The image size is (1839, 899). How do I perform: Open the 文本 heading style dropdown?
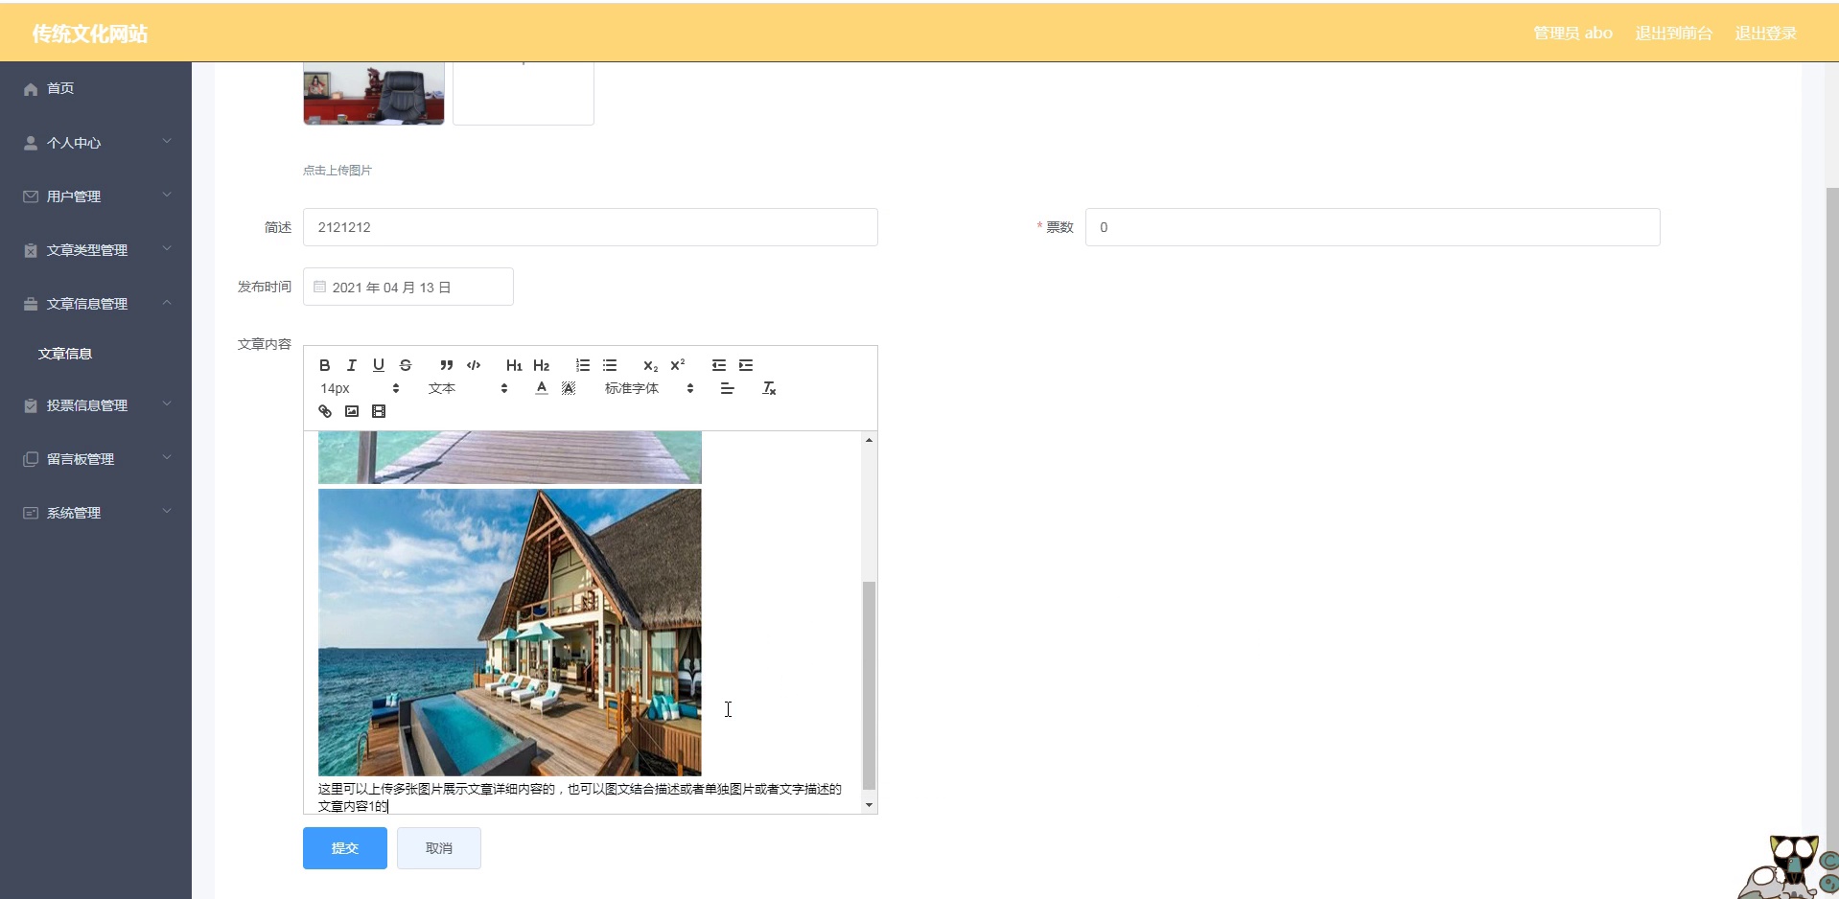(x=468, y=388)
